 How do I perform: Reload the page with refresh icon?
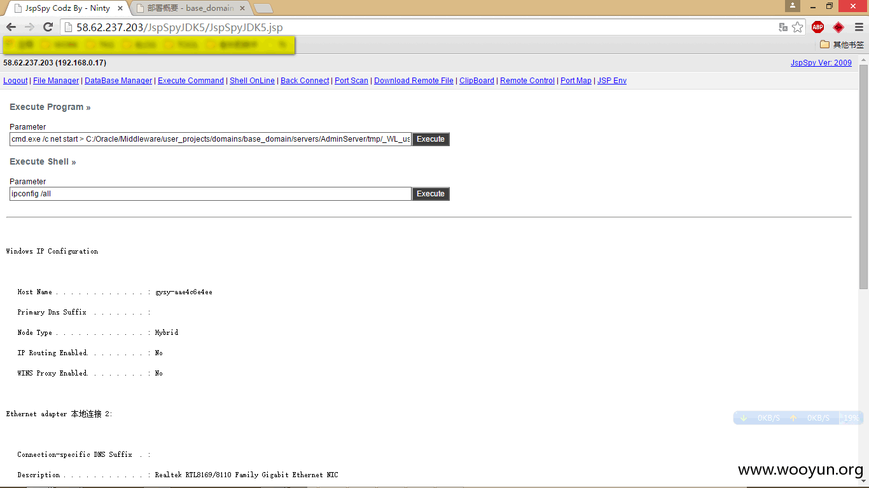pyautogui.click(x=48, y=27)
